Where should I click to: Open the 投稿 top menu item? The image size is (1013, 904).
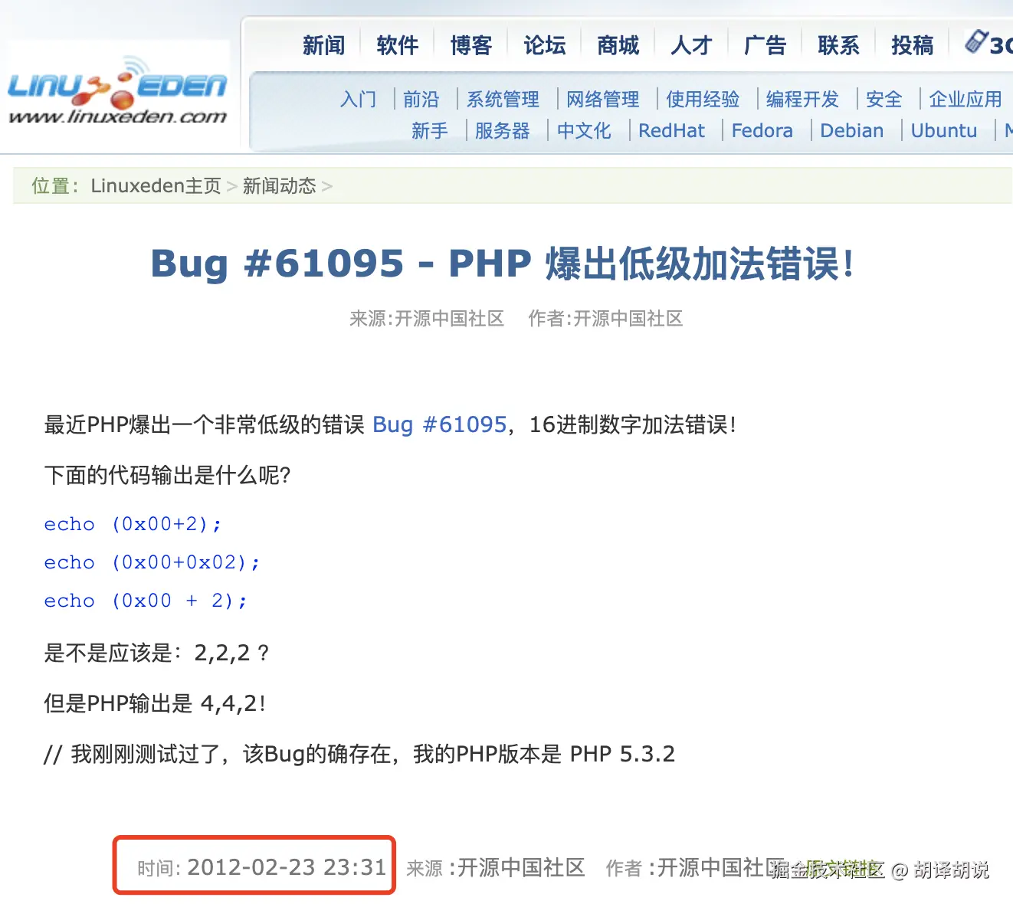[x=912, y=46]
